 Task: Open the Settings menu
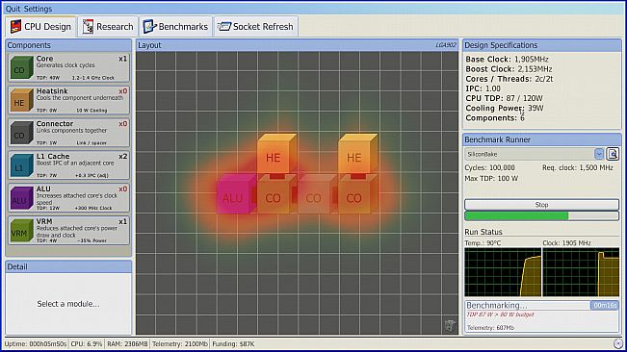pos(37,9)
